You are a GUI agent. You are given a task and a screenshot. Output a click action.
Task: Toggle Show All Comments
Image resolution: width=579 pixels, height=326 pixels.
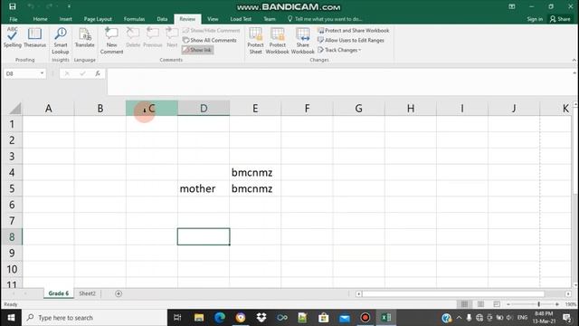[210, 40]
